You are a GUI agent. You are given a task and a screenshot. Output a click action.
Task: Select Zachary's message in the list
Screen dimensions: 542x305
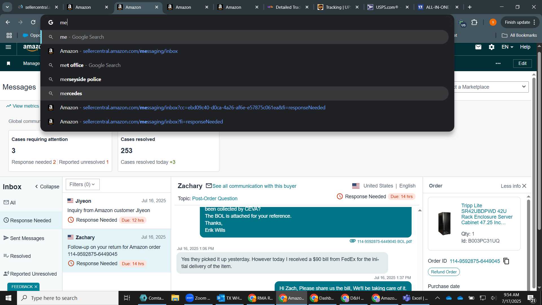117,251
